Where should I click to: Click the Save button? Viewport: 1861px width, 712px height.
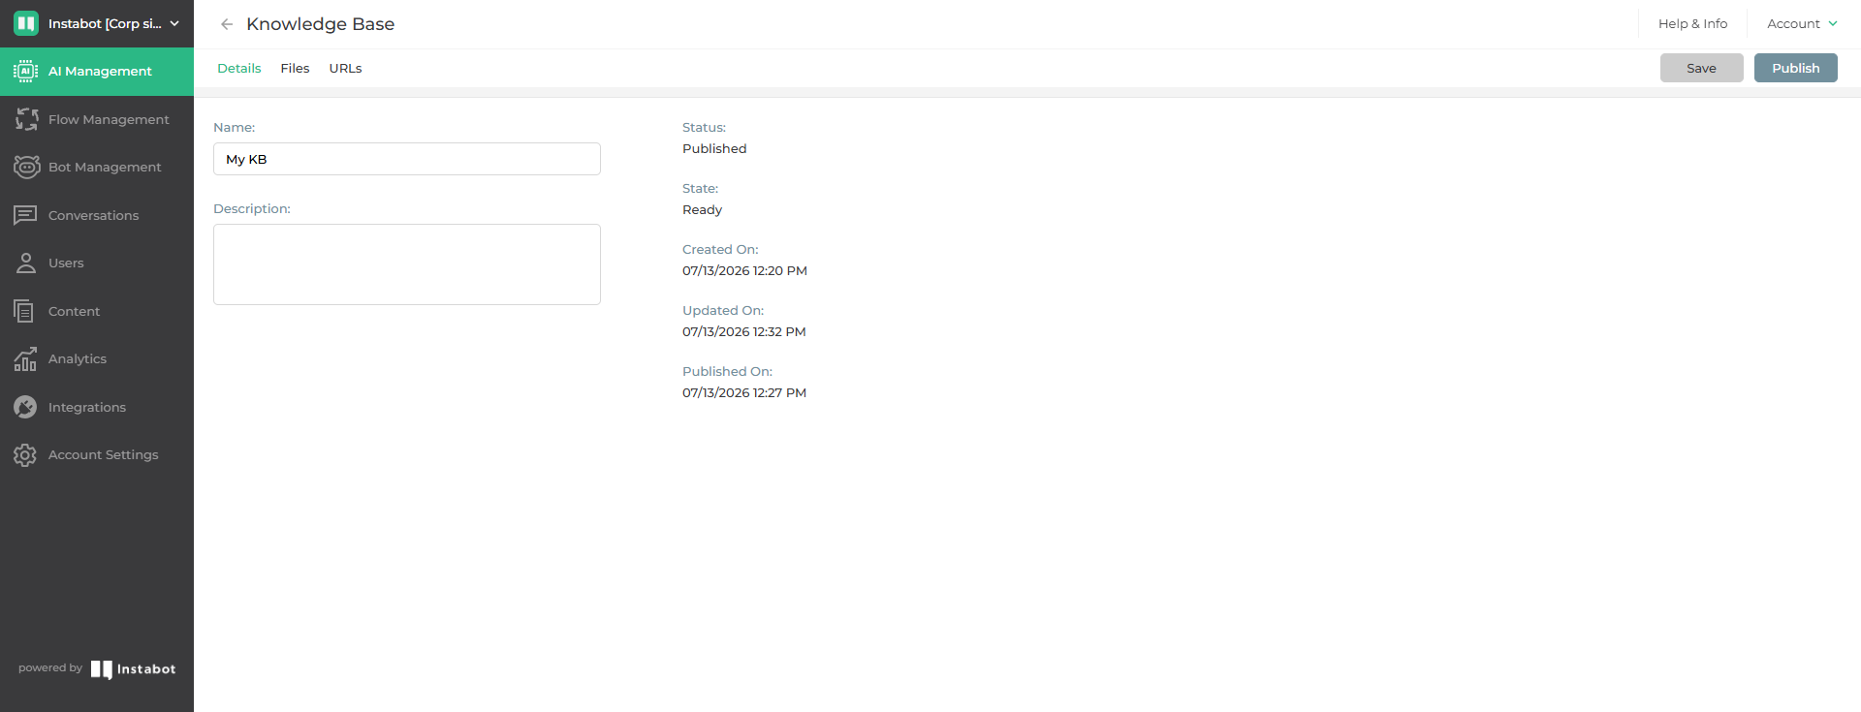click(1701, 68)
